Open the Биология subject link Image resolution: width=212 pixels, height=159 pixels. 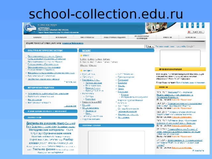coord(122,83)
